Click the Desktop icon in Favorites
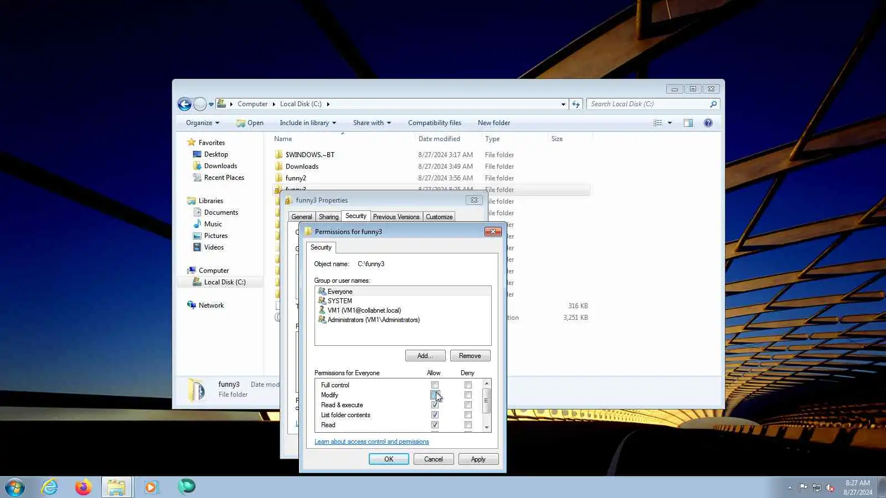This screenshot has height=498, width=886. click(x=197, y=154)
